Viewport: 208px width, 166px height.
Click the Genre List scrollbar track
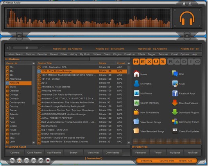pos(34,104)
